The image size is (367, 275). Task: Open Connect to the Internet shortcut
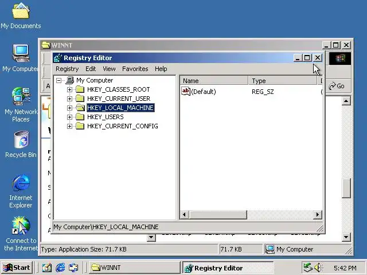(x=21, y=233)
